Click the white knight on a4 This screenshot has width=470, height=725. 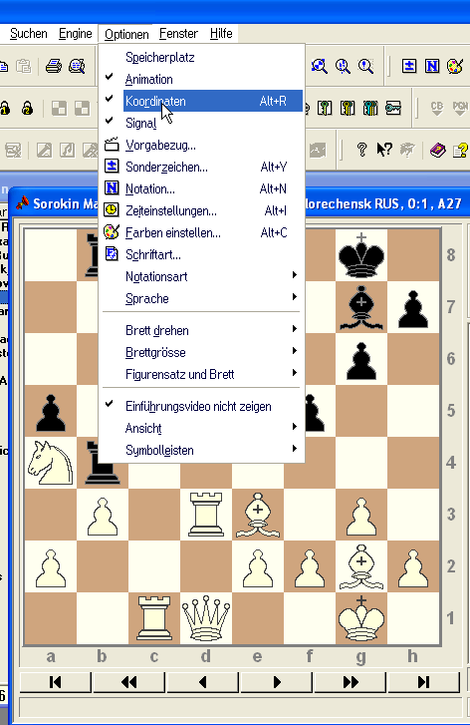tap(51, 463)
